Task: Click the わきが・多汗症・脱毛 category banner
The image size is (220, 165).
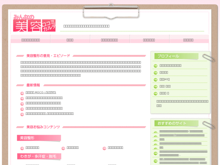Action: pos(39,156)
